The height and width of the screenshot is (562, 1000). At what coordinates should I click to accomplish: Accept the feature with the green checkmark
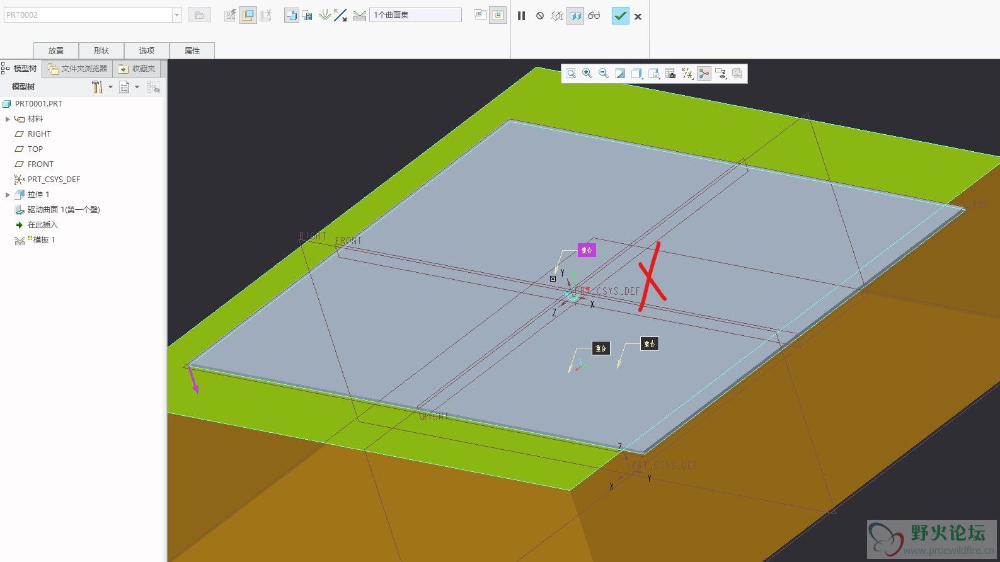[x=621, y=16]
